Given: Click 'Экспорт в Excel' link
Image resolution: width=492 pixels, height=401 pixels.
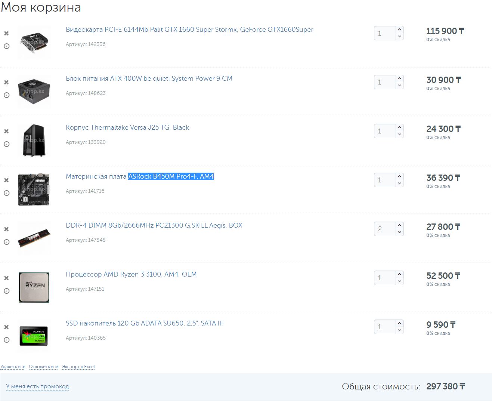Looking at the screenshot, I should (78, 367).
